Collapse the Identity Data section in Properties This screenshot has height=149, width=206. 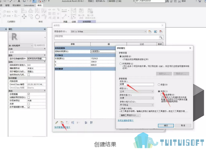click(45, 78)
